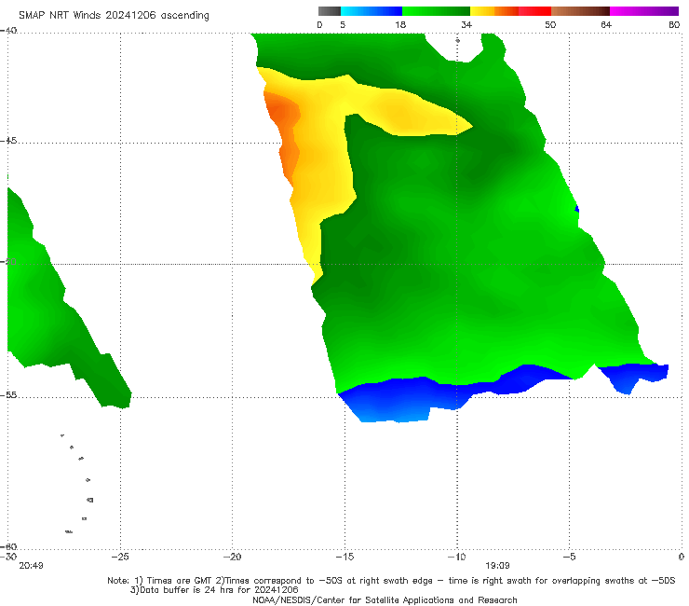Click the colorbar label '34'
Image resolution: width=689 pixels, height=606 pixels.
pyautogui.click(x=466, y=24)
